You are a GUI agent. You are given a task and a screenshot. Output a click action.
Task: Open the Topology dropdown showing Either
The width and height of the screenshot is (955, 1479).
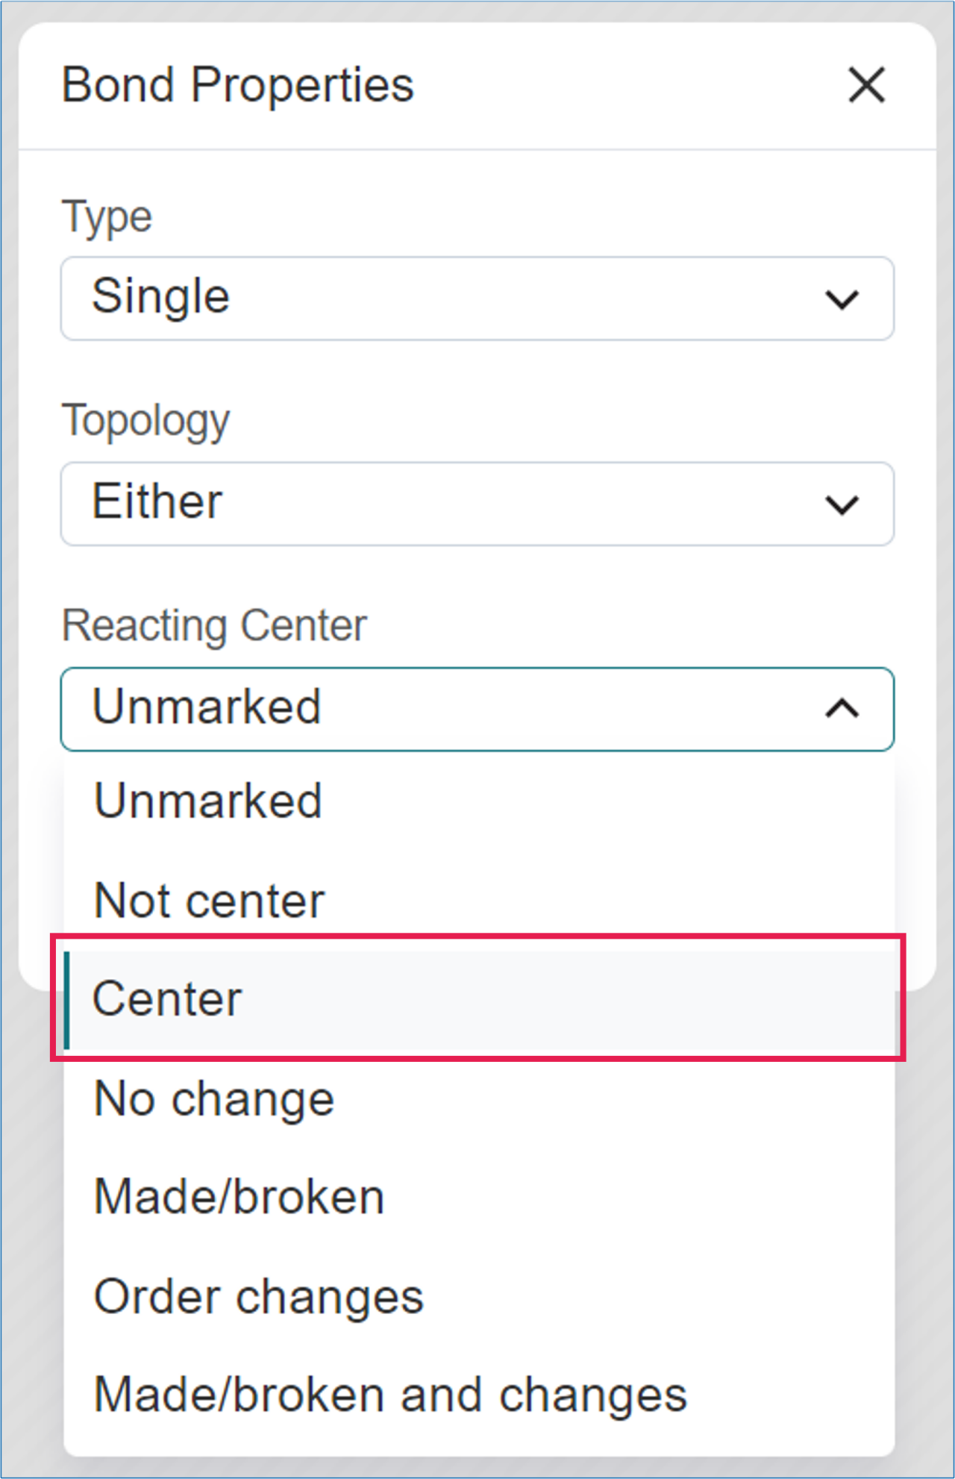pyautogui.click(x=477, y=504)
